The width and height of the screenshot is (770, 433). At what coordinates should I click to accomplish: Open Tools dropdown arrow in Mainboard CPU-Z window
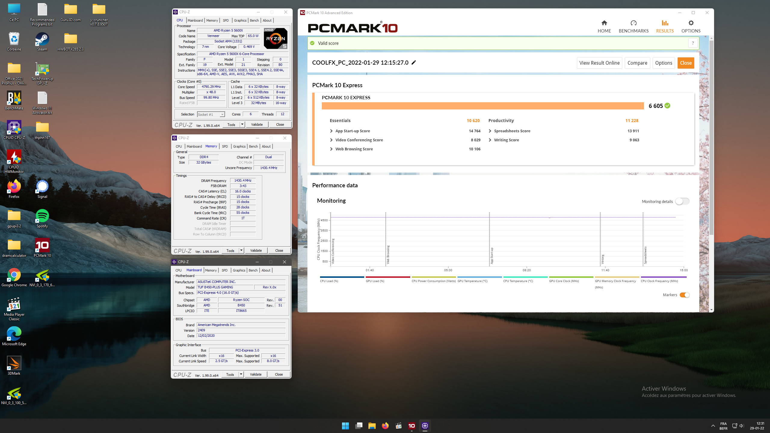pos(241,374)
